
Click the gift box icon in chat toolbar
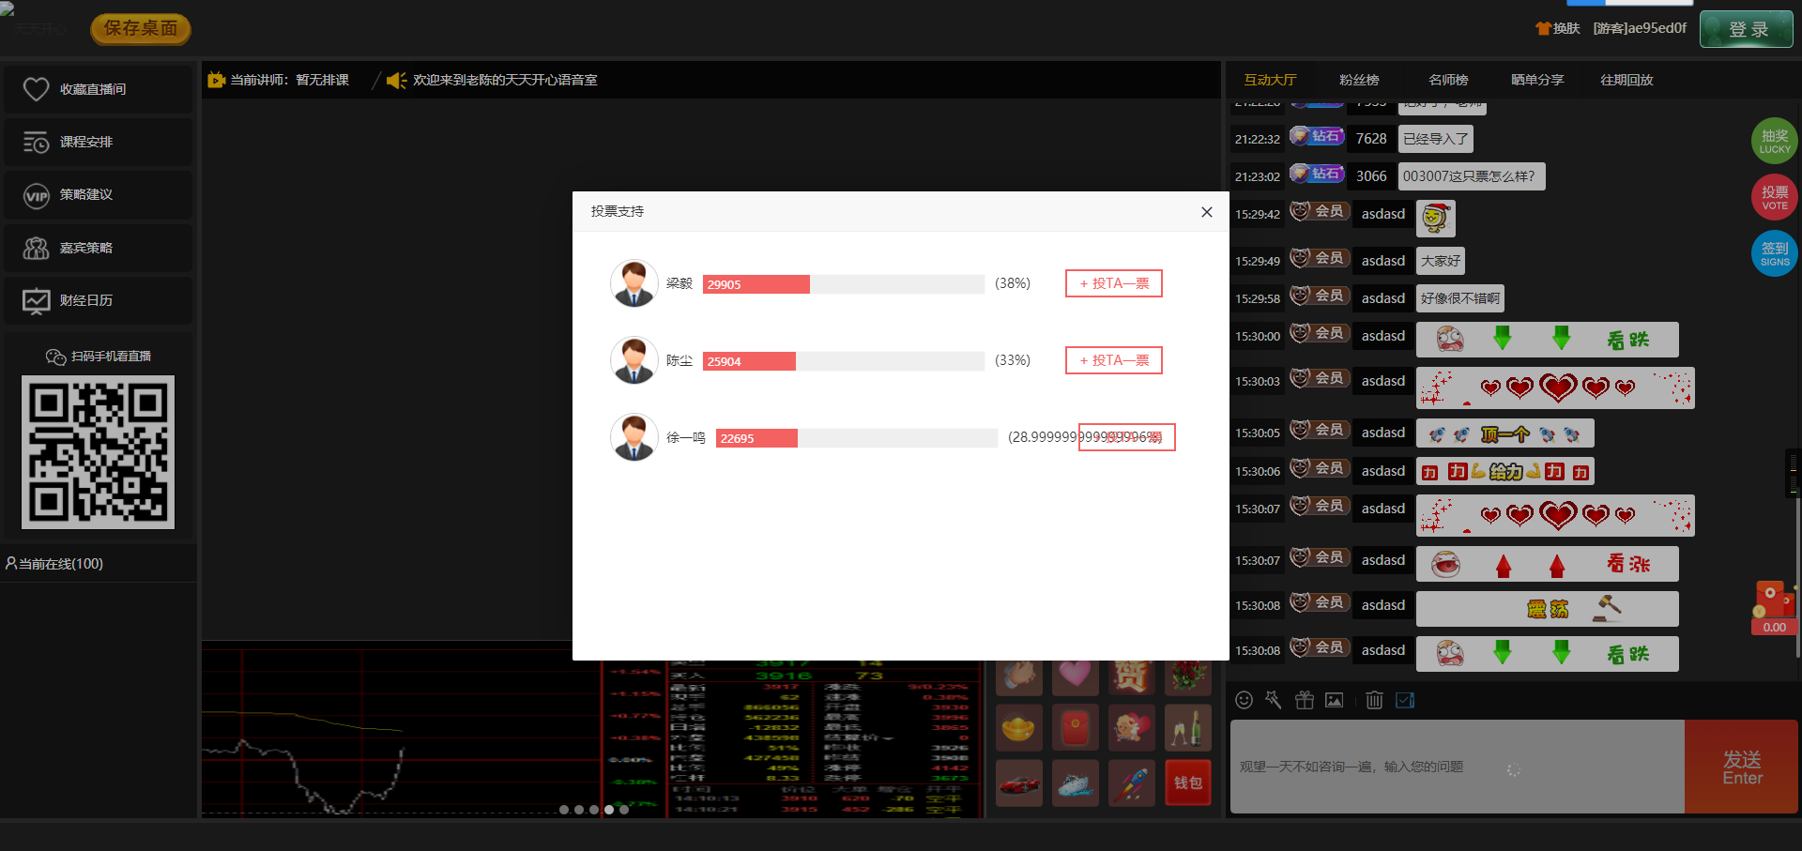1304,700
